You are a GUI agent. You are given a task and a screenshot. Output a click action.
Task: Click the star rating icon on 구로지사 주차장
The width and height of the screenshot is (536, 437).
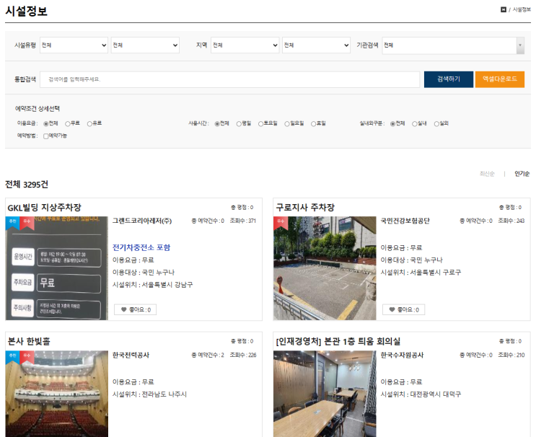tap(501, 207)
